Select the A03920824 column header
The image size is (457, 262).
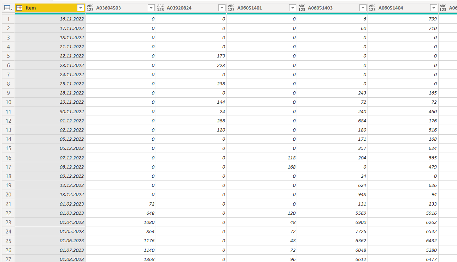[191, 8]
